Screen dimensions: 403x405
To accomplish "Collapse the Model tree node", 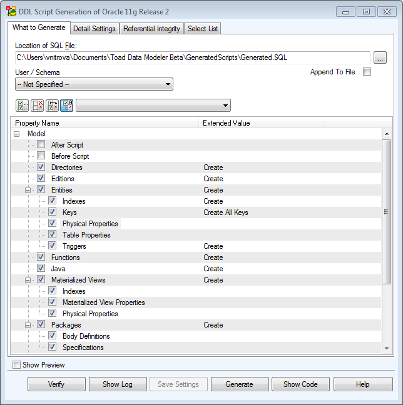I will click(16, 134).
